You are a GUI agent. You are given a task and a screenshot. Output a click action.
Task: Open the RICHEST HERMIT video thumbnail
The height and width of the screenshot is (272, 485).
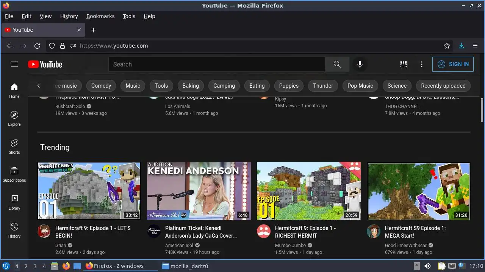[309, 191]
